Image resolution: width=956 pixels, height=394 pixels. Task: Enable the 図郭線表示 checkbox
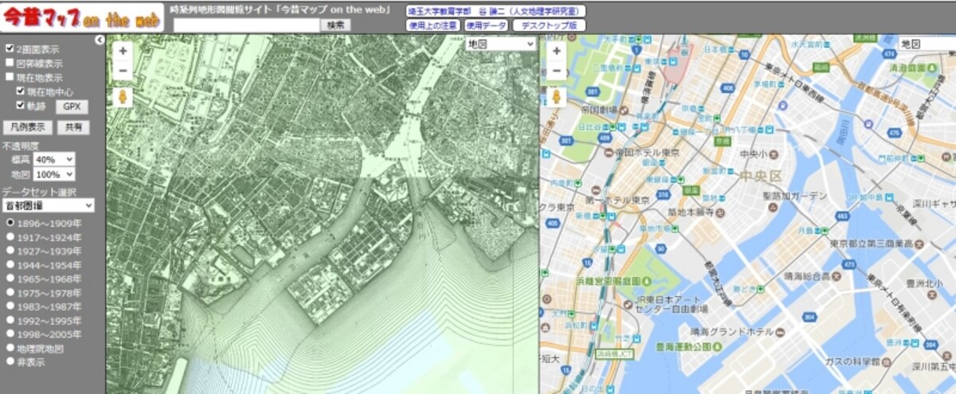[x=10, y=63]
